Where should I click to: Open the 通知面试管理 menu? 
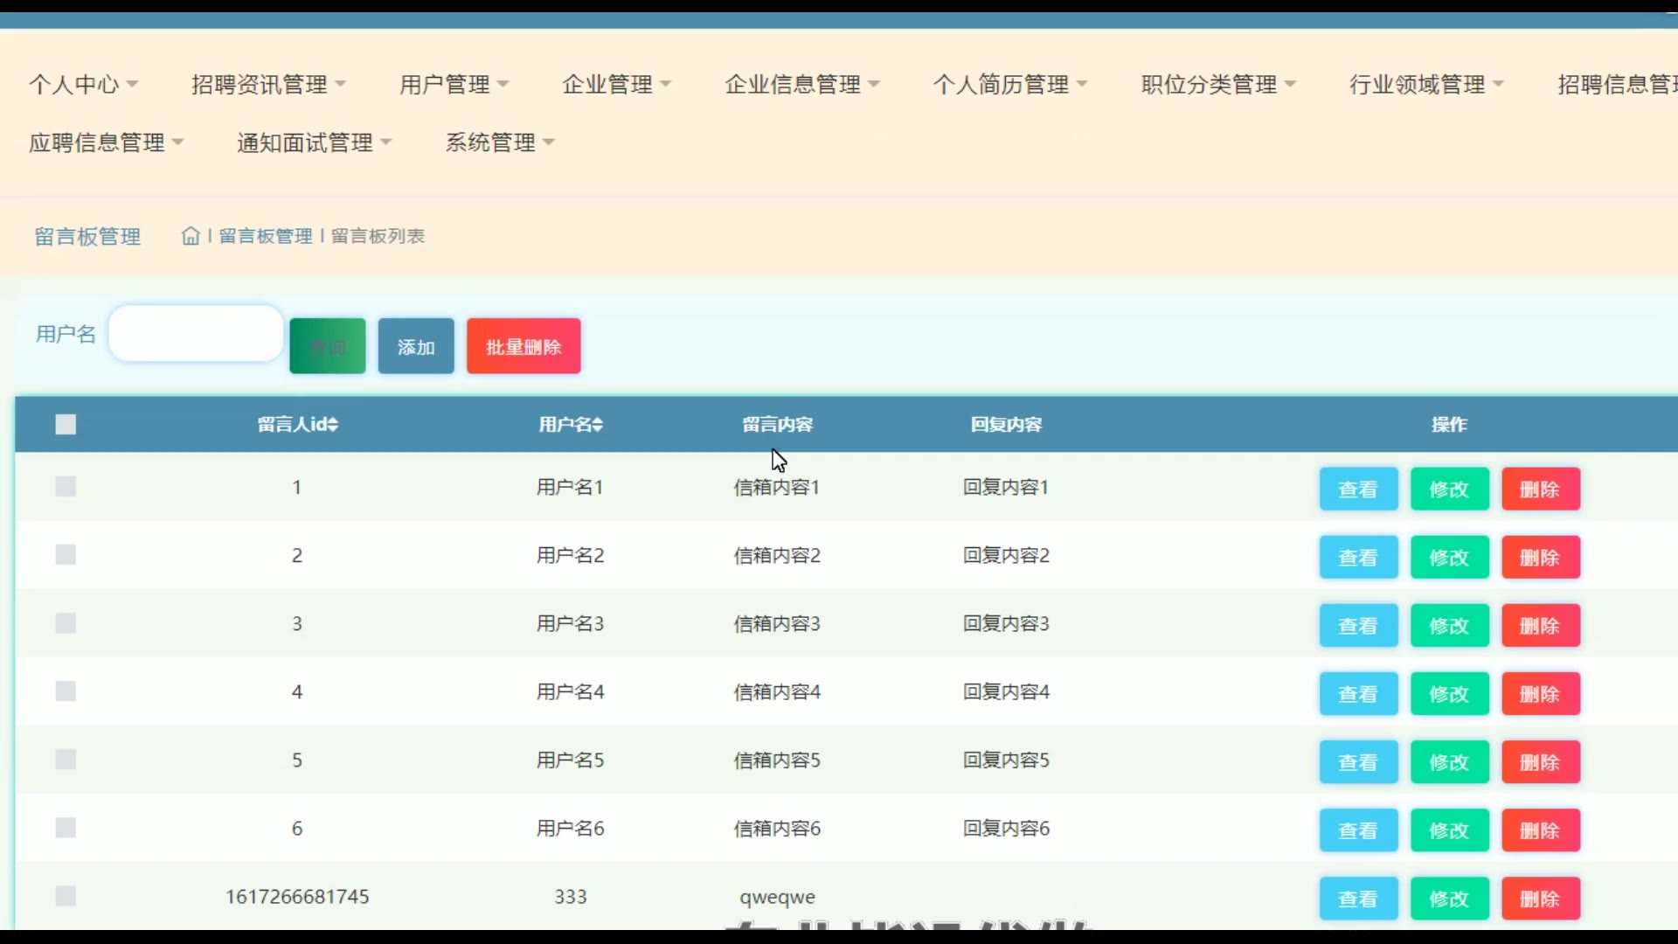pyautogui.click(x=314, y=142)
